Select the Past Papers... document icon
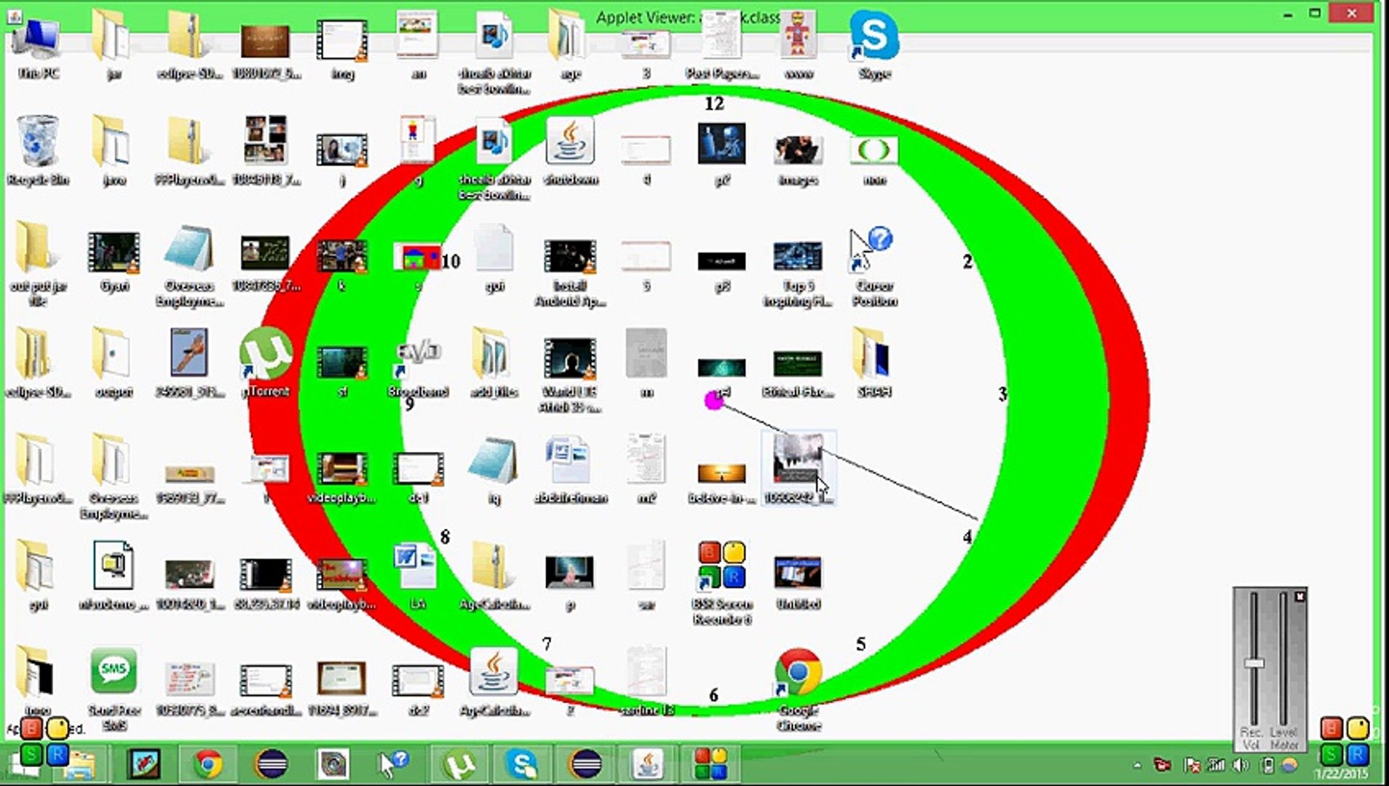The width and height of the screenshot is (1389, 786). pos(722,45)
